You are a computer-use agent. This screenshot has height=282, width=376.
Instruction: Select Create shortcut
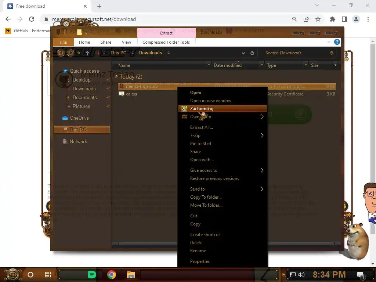click(205, 235)
